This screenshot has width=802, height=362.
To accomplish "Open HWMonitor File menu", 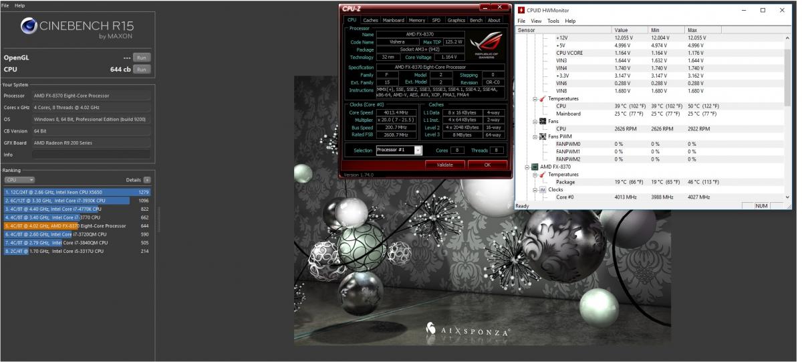I will [x=522, y=21].
